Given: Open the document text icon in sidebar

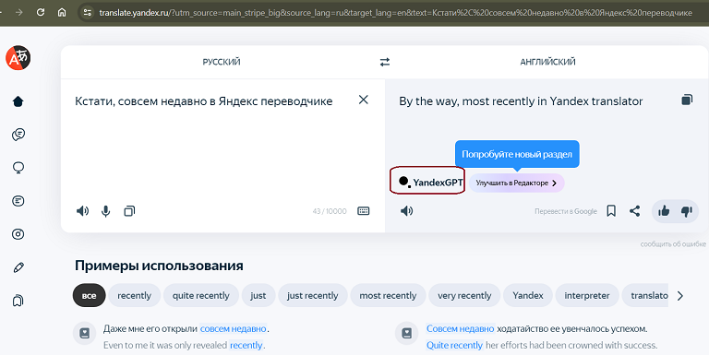Looking at the screenshot, I should pyautogui.click(x=18, y=201).
